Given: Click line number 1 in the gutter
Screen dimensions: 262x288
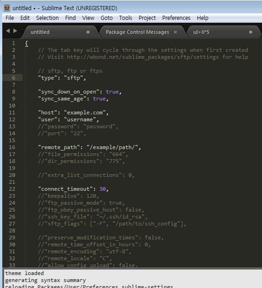Looking at the screenshot, I should (14, 43).
